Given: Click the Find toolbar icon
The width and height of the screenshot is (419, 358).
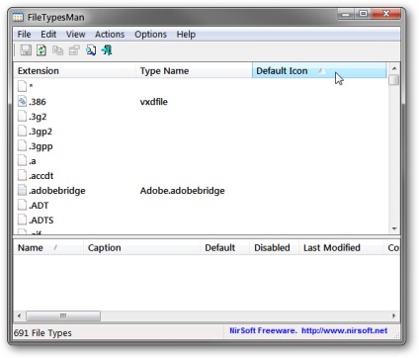Looking at the screenshot, I should pyautogui.click(x=91, y=50).
